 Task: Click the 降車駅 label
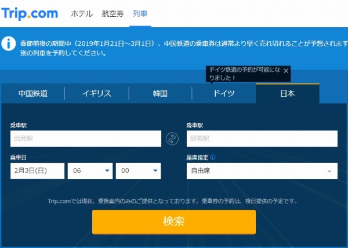(x=195, y=125)
